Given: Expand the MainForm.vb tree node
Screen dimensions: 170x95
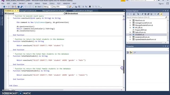Looking at the screenshot, I should (130, 21).
